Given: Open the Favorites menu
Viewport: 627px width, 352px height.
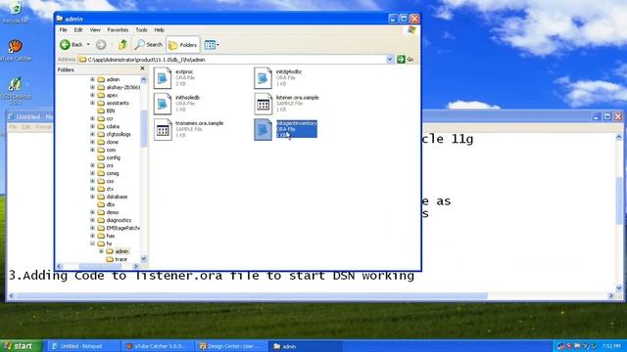Looking at the screenshot, I should pyautogui.click(x=118, y=30).
